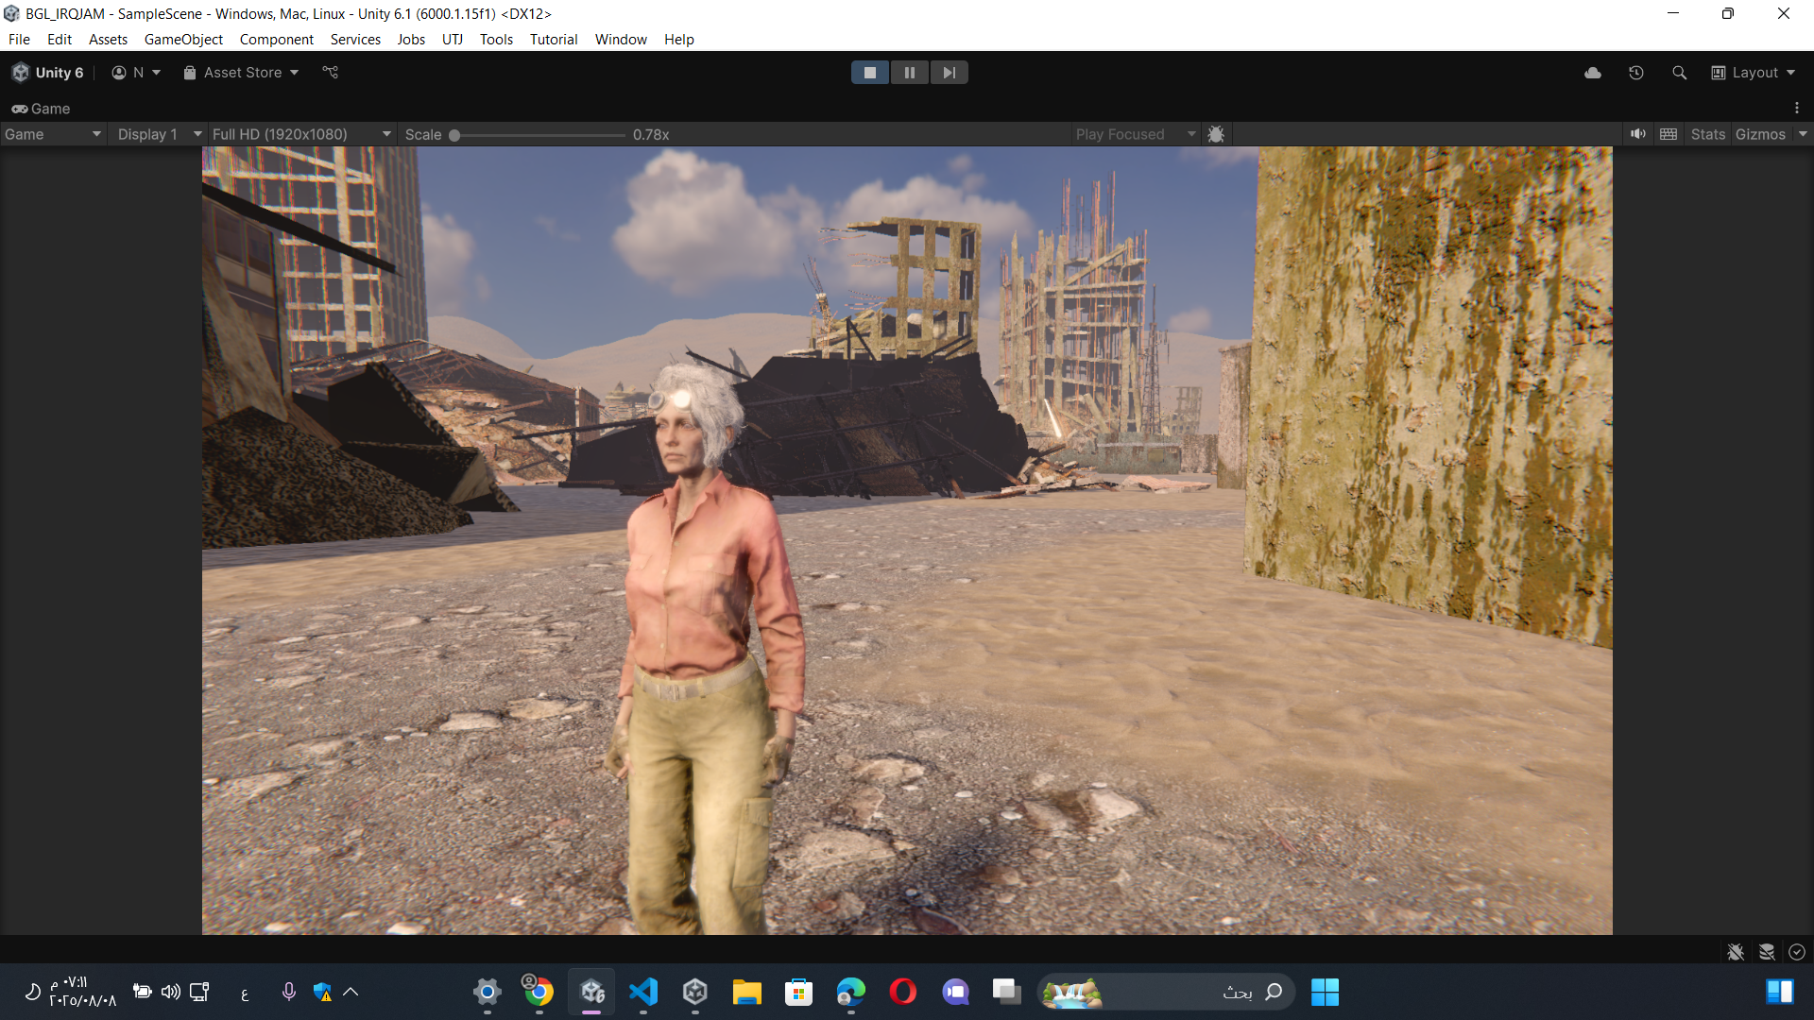The height and width of the screenshot is (1020, 1814).
Task: Toggle the Stats overlay
Action: 1707,134
